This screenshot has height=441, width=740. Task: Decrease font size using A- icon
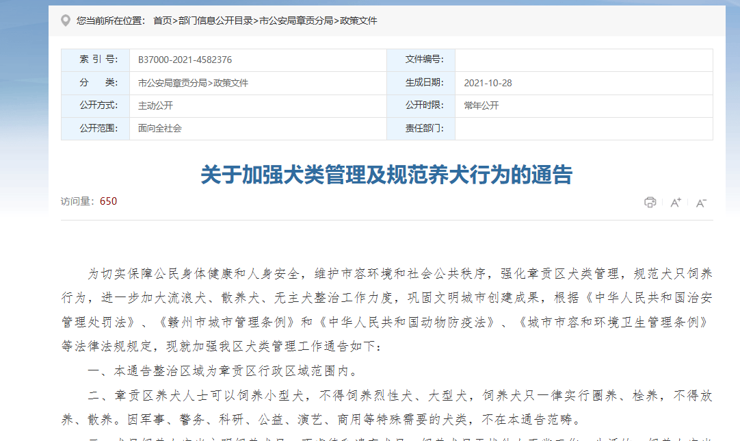click(x=700, y=203)
